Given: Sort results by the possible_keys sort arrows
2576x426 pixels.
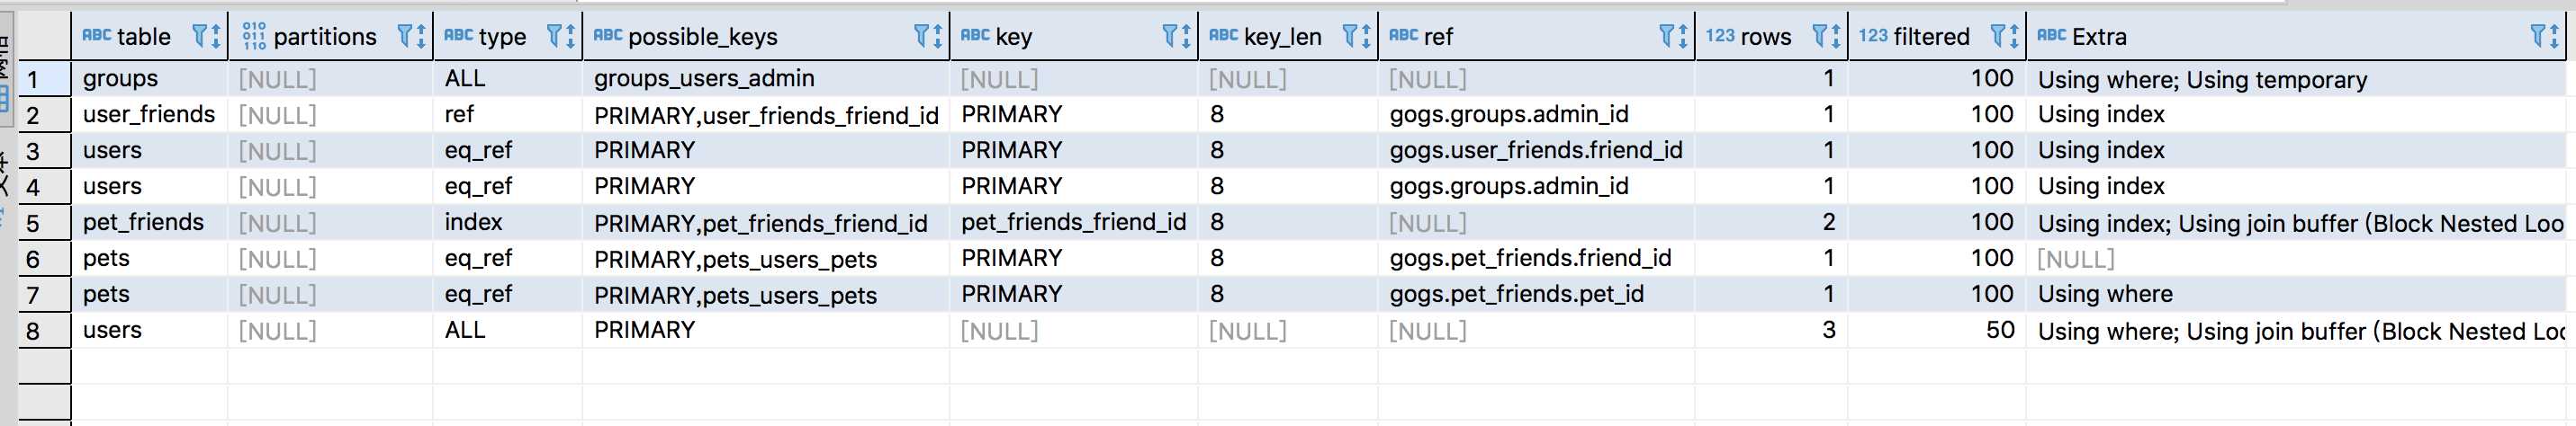Looking at the screenshot, I should [938, 37].
